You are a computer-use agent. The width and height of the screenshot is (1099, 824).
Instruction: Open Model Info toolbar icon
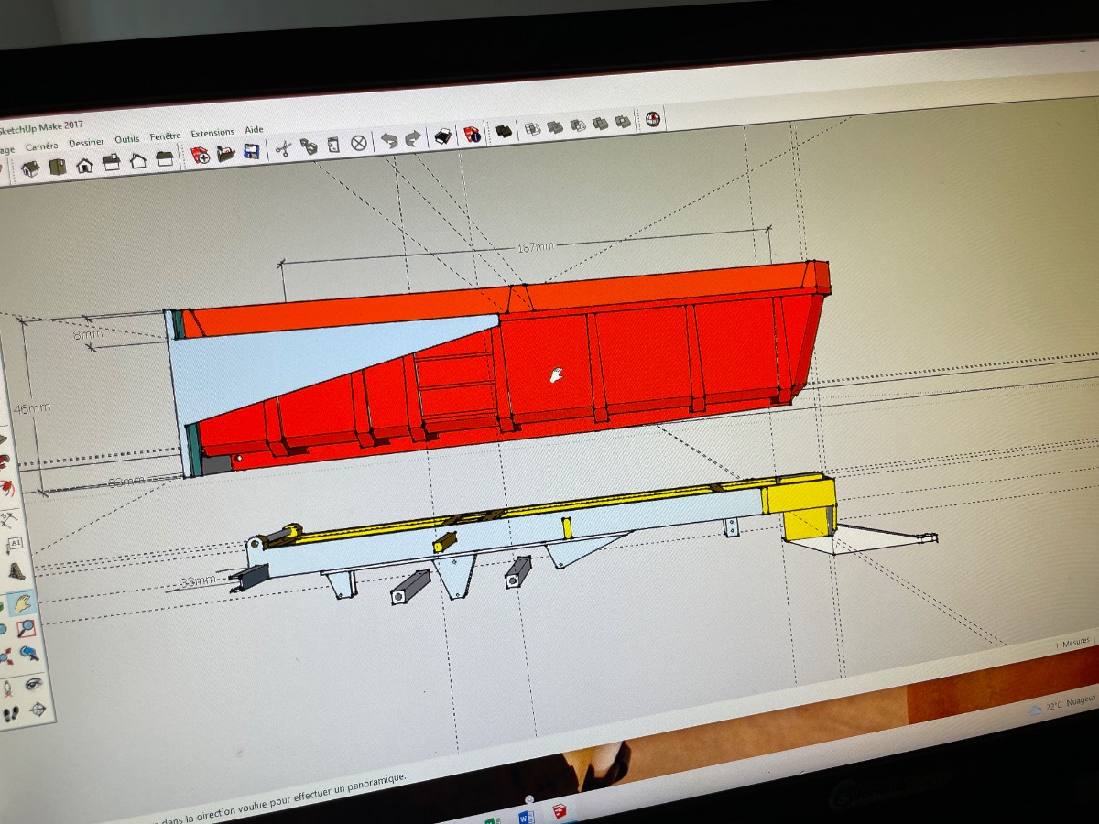[472, 135]
